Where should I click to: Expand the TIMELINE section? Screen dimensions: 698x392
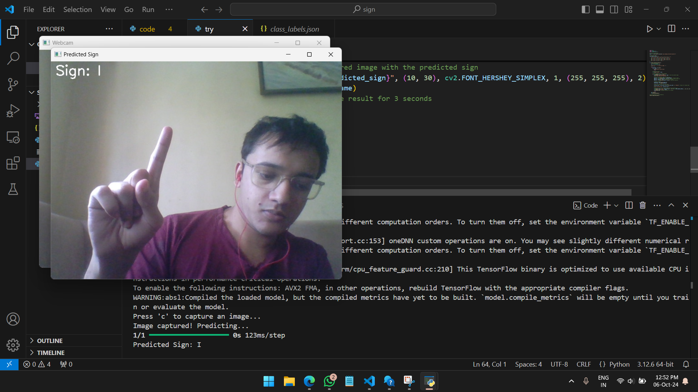click(x=51, y=353)
